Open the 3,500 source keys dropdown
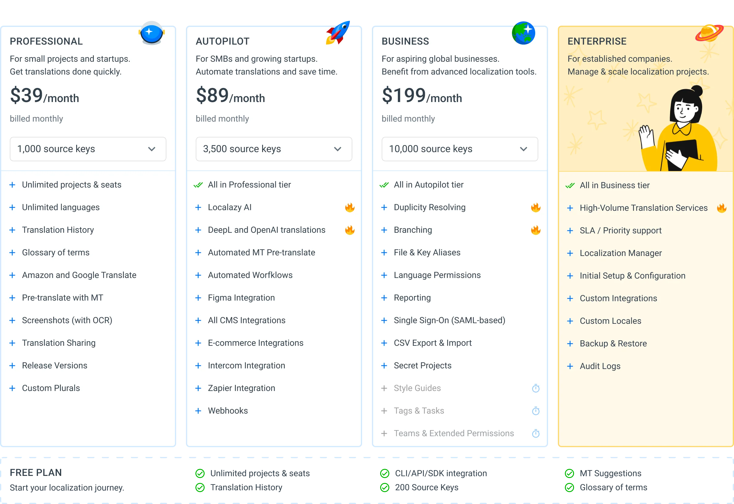This screenshot has width=734, height=504. (274, 149)
